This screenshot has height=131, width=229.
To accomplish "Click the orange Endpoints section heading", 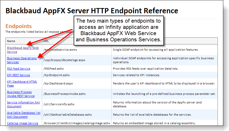I will (x=19, y=26).
